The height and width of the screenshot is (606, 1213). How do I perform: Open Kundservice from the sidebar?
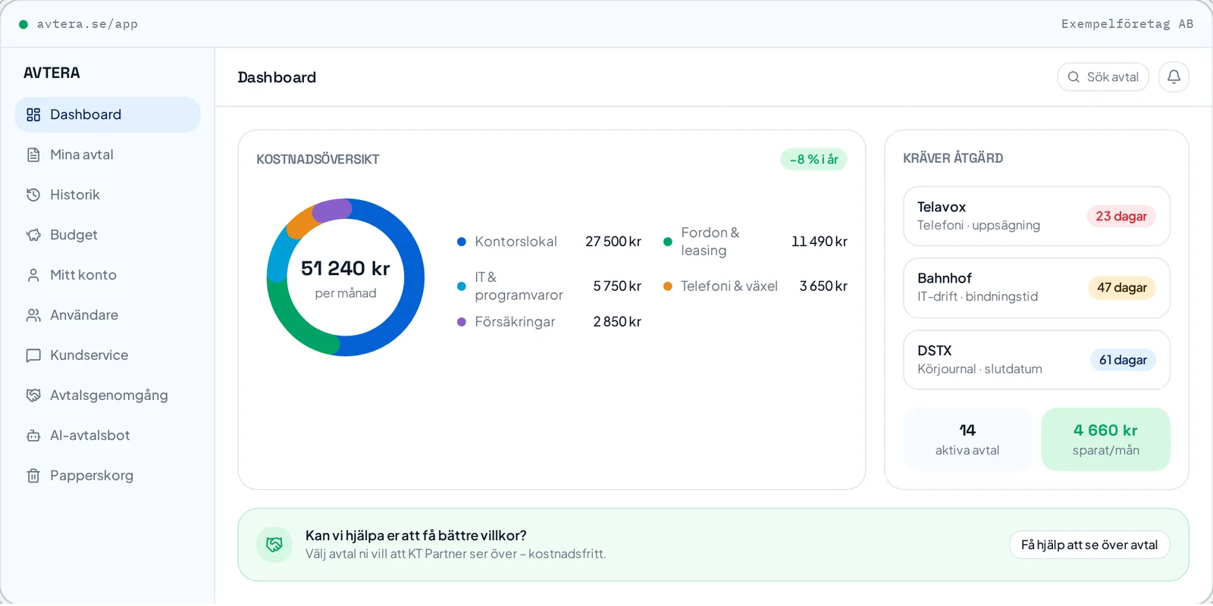108,355
